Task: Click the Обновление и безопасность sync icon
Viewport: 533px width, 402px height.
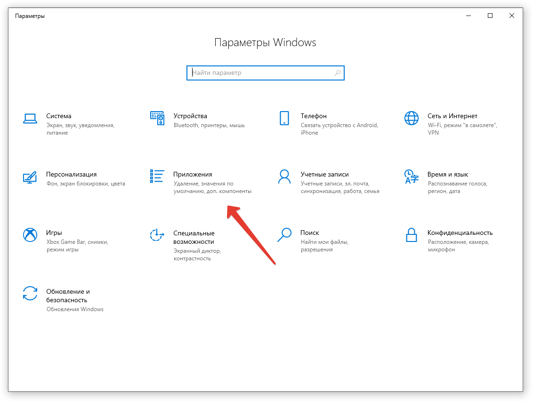Action: coord(30,293)
